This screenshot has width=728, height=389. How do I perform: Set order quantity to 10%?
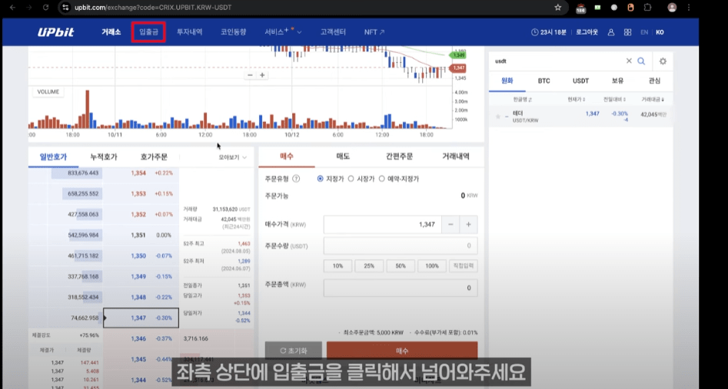[337, 265]
